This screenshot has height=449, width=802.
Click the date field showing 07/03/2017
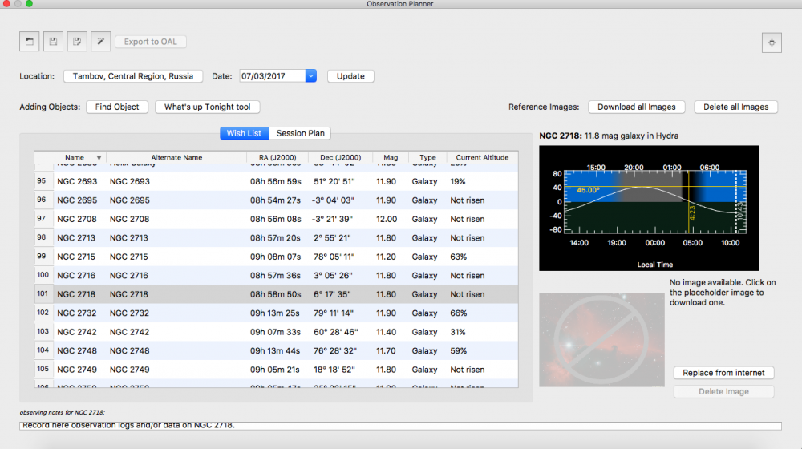(x=273, y=75)
